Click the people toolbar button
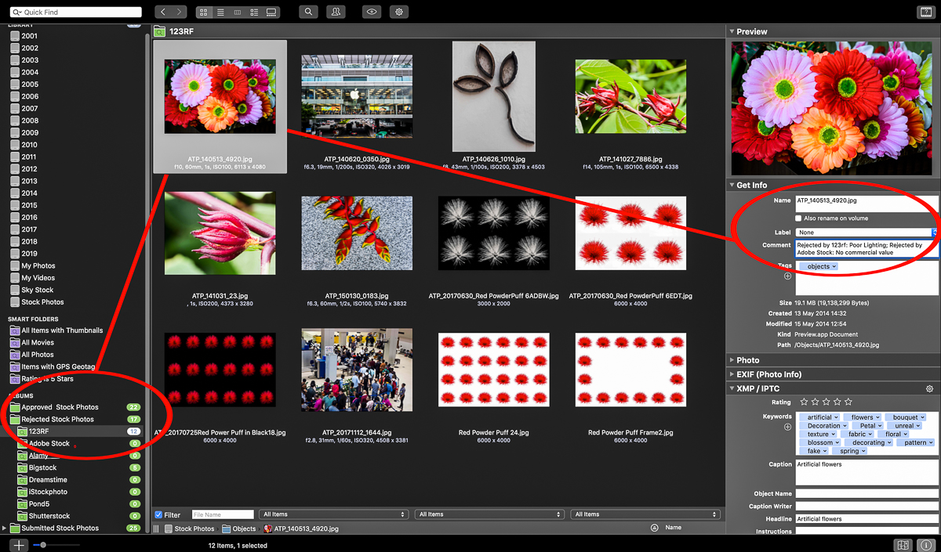This screenshot has height=552, width=941. pyautogui.click(x=336, y=13)
